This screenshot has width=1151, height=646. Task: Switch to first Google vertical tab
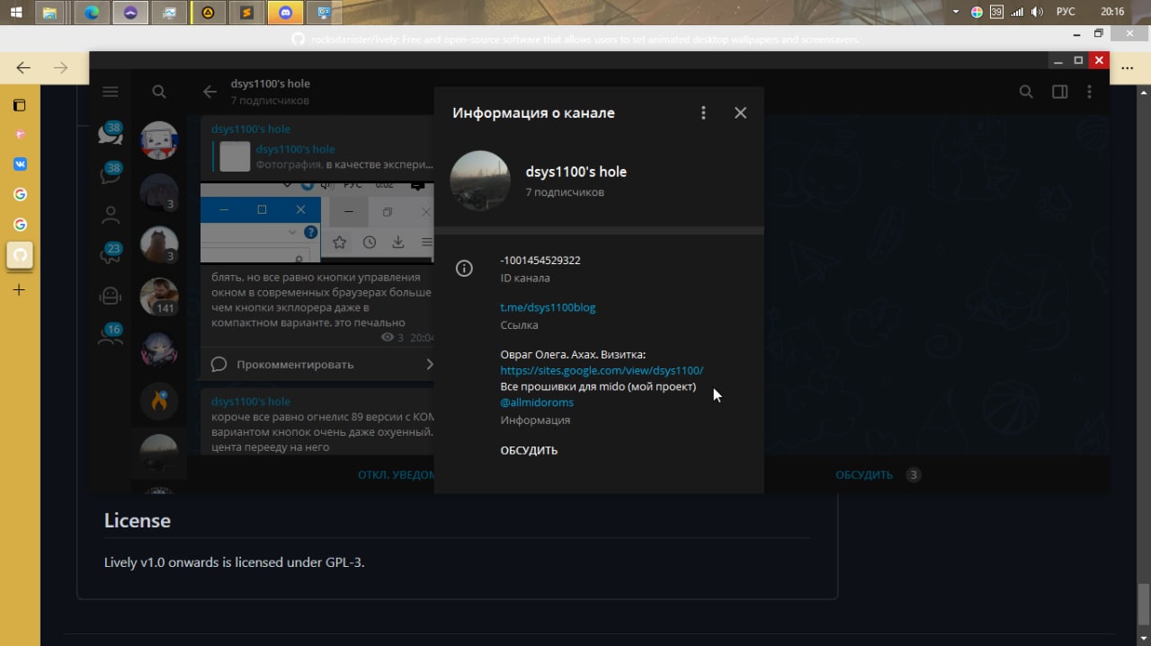pos(20,194)
